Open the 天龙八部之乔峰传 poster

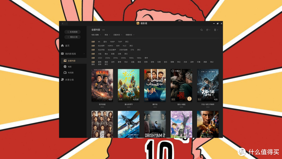click(208, 85)
